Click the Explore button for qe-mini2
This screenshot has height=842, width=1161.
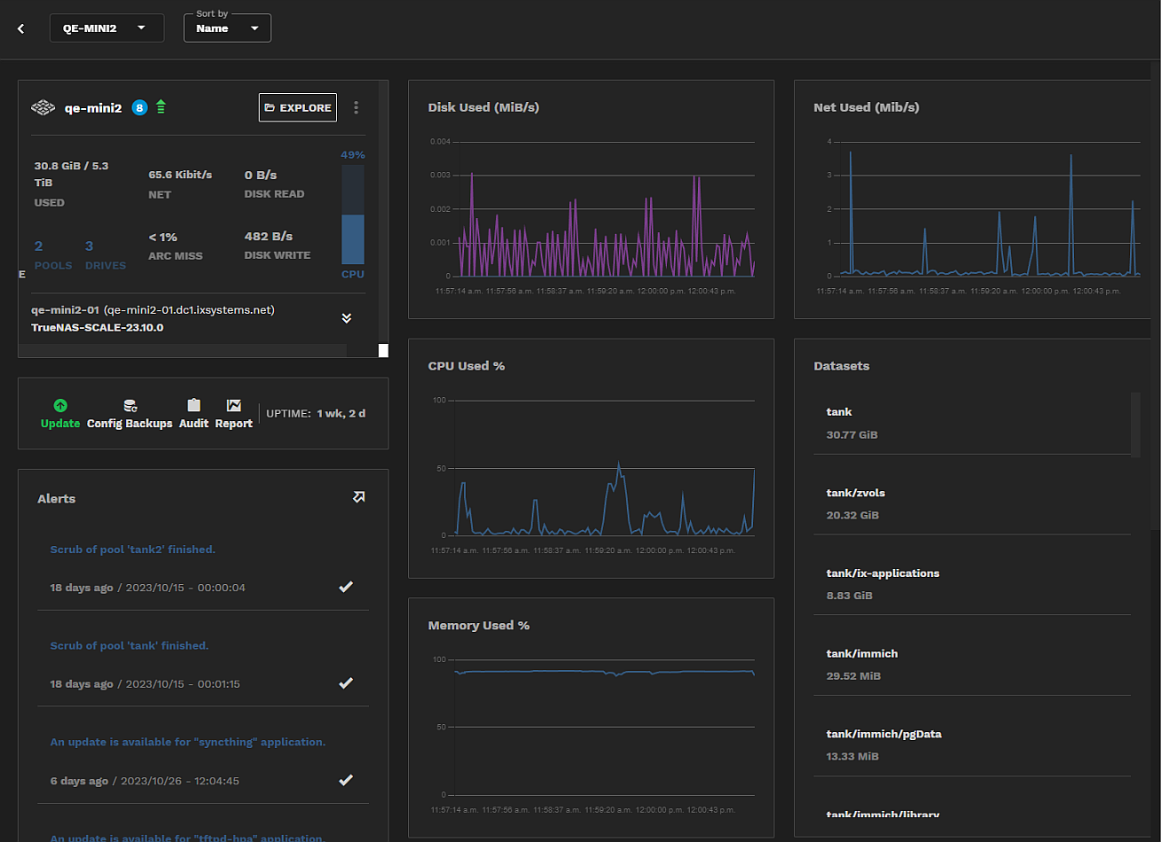tap(298, 107)
